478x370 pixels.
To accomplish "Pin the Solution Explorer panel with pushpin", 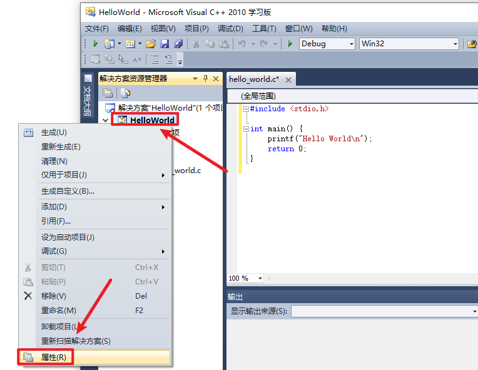I will point(205,79).
